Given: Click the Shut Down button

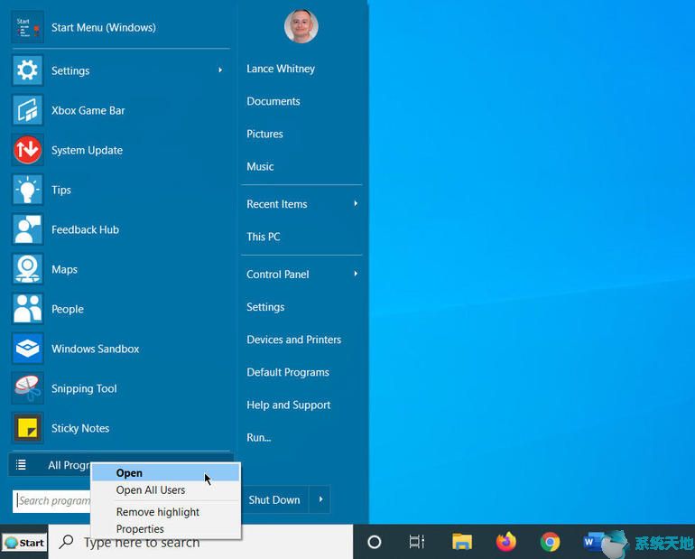Looking at the screenshot, I should point(274,499).
